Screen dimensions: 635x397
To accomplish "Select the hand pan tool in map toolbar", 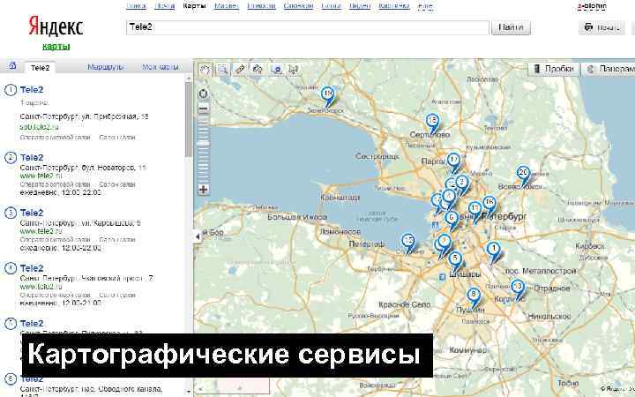I will (x=205, y=70).
